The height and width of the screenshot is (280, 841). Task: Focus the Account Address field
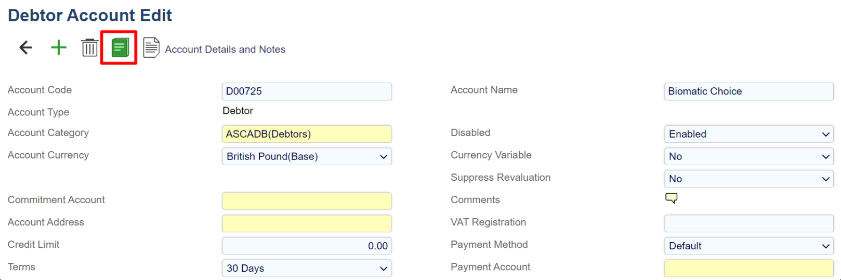pos(307,223)
